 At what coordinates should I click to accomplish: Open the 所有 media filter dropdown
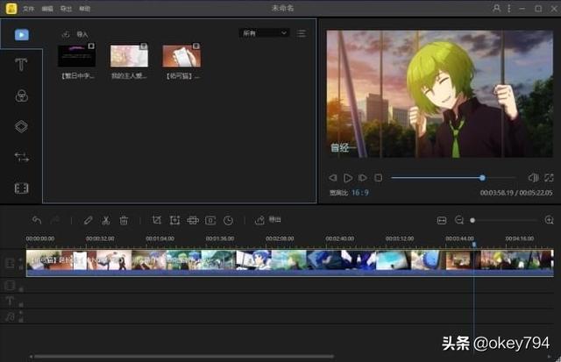tap(264, 33)
